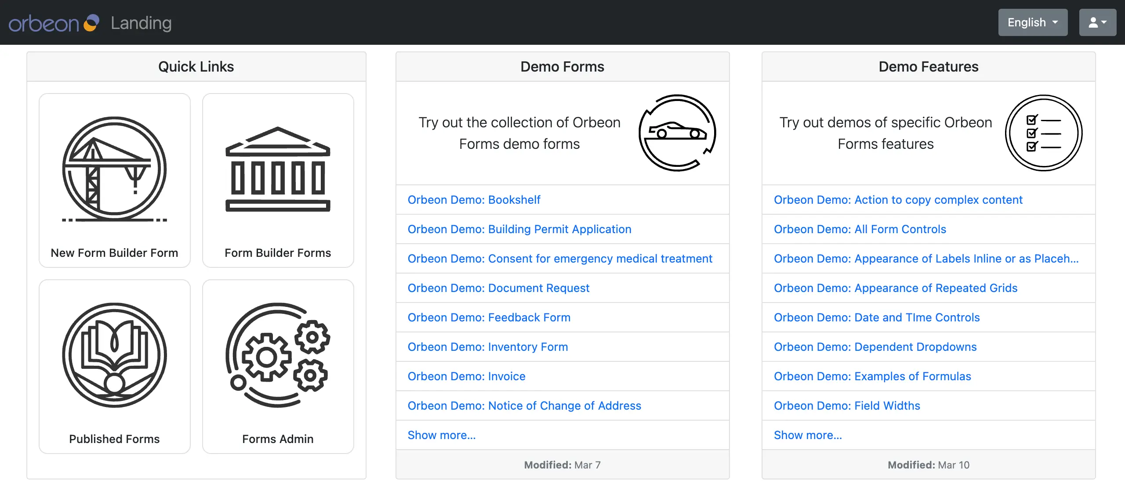Click the Demo Forms car icon
This screenshot has height=490, width=1125.
click(677, 133)
